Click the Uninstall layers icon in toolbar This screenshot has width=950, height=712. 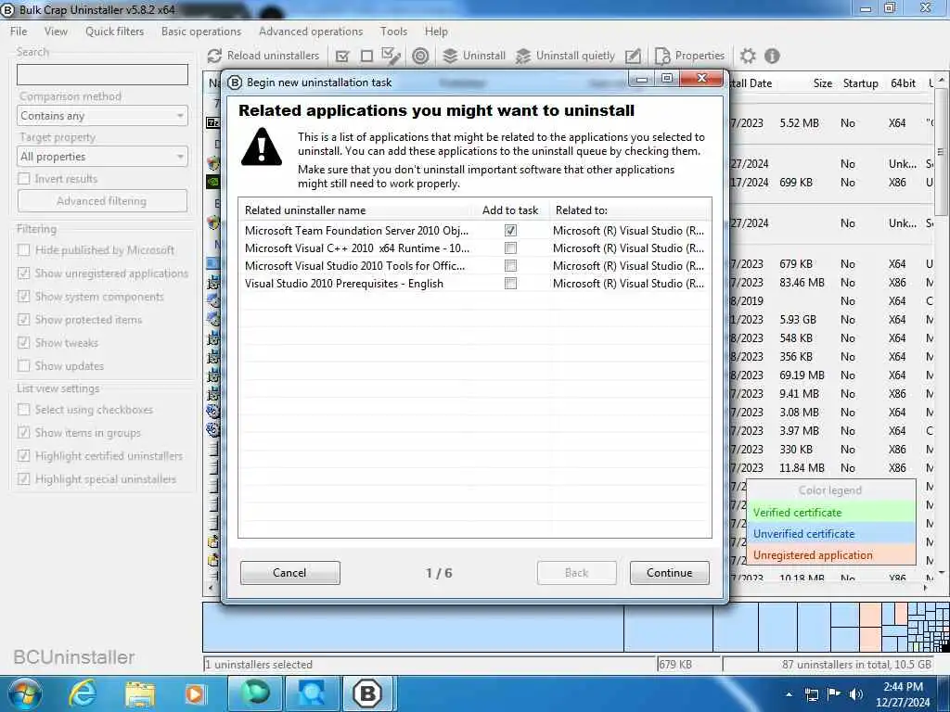pos(450,56)
